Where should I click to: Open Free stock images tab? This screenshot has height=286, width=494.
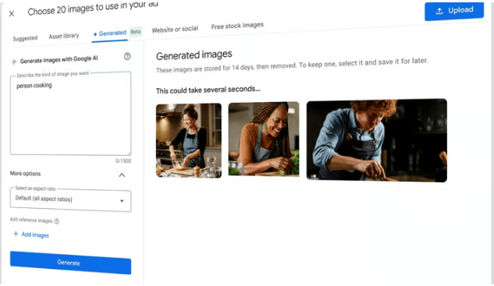tap(237, 26)
